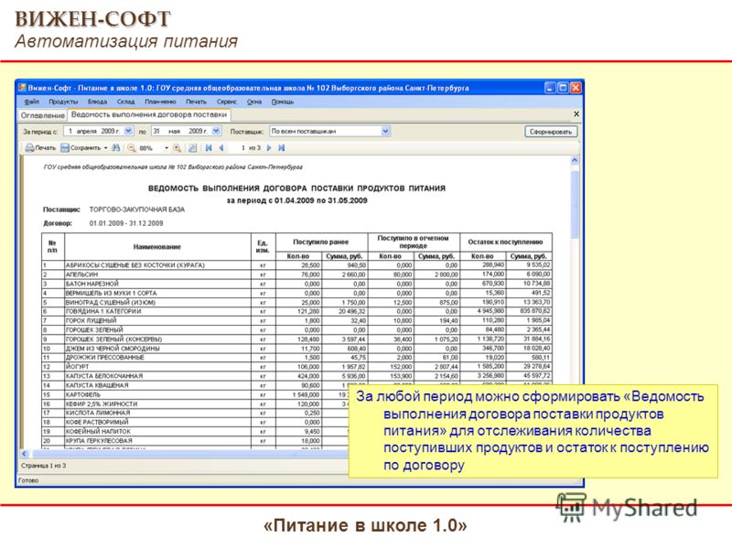Click the report row ДЖЕМ ИЗ ЧЕРНОЙ СМОРОДИНЫ
The image size is (732, 549).
pyautogui.click(x=296, y=349)
